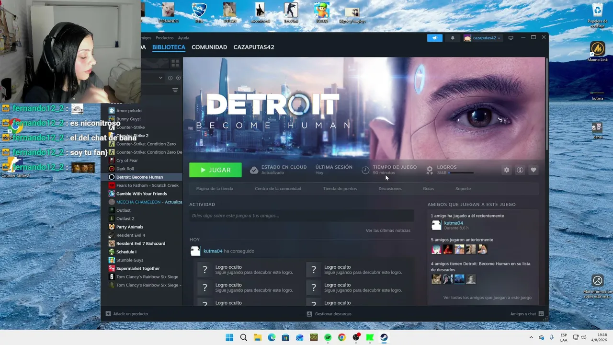This screenshot has height=345, width=613.
Task: Open Gestionar descargas
Action: click(x=329, y=314)
